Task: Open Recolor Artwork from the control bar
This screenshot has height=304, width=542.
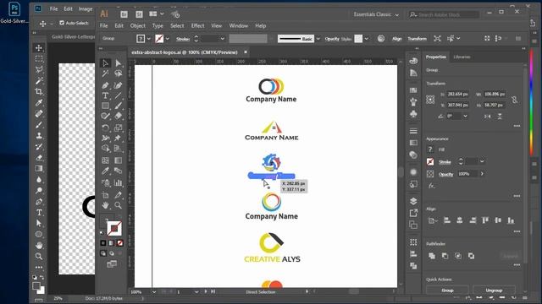Action: coord(381,39)
